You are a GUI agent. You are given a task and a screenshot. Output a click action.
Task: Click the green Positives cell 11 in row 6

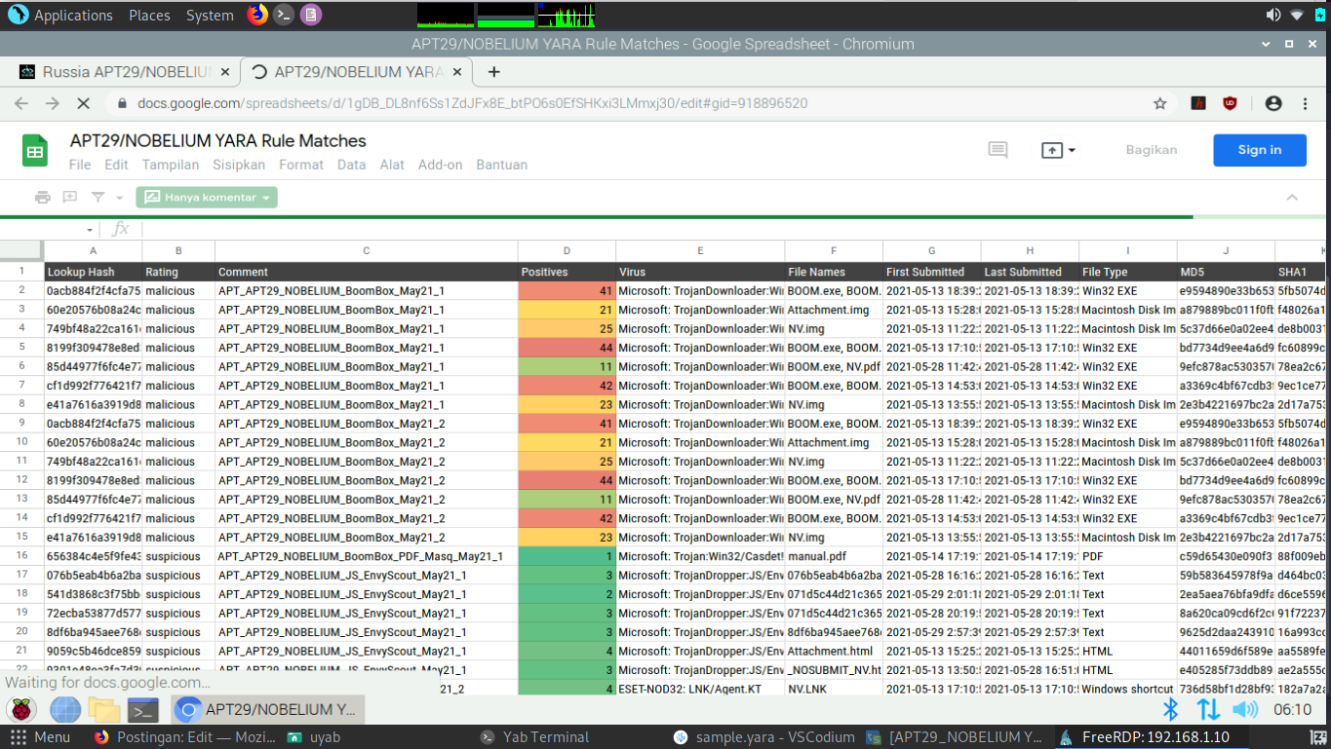tap(567, 366)
